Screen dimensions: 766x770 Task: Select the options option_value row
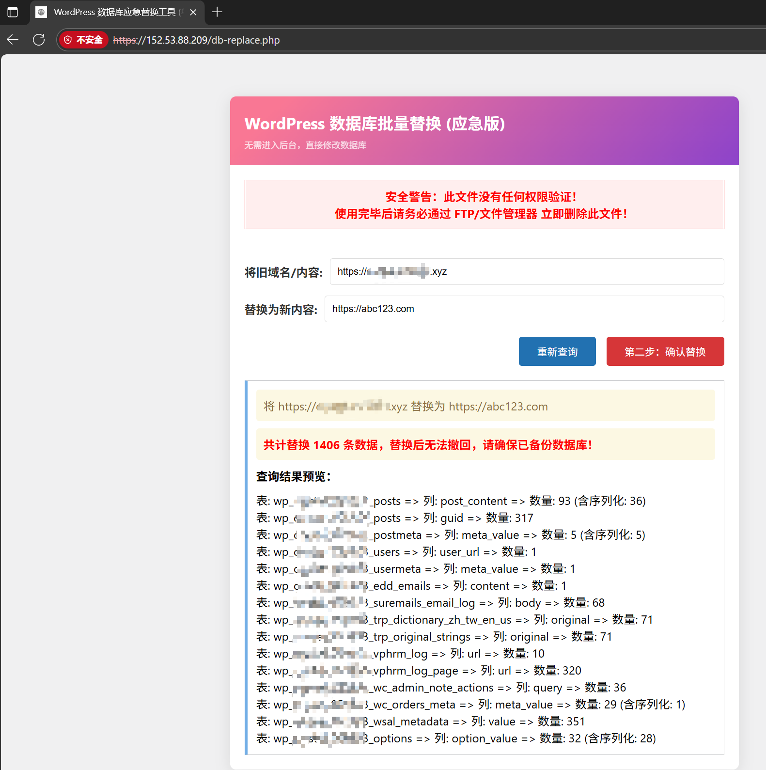tap(456, 739)
